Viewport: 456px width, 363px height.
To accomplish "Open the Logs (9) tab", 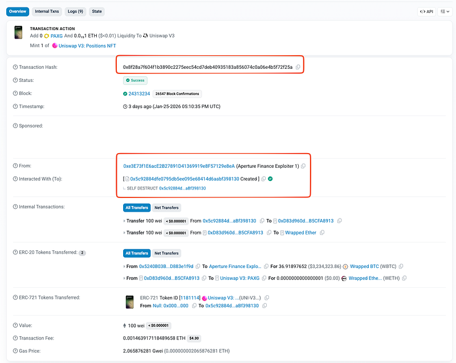I will click(x=75, y=11).
